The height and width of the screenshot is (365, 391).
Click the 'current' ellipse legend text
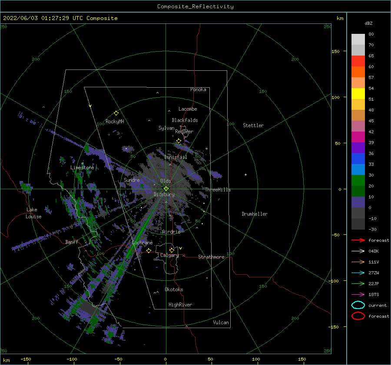(377, 305)
